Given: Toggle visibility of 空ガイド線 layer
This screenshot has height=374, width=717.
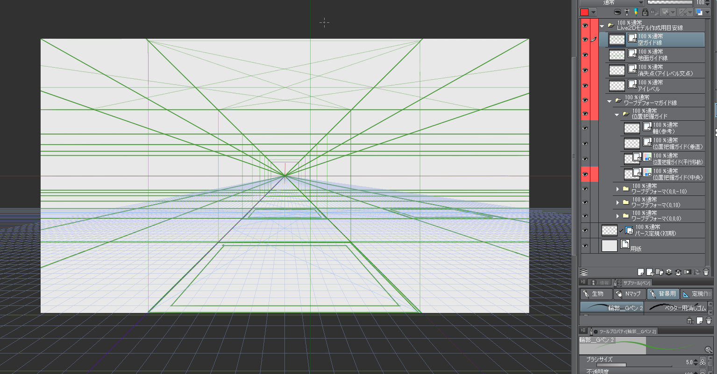Looking at the screenshot, I should coord(585,40).
